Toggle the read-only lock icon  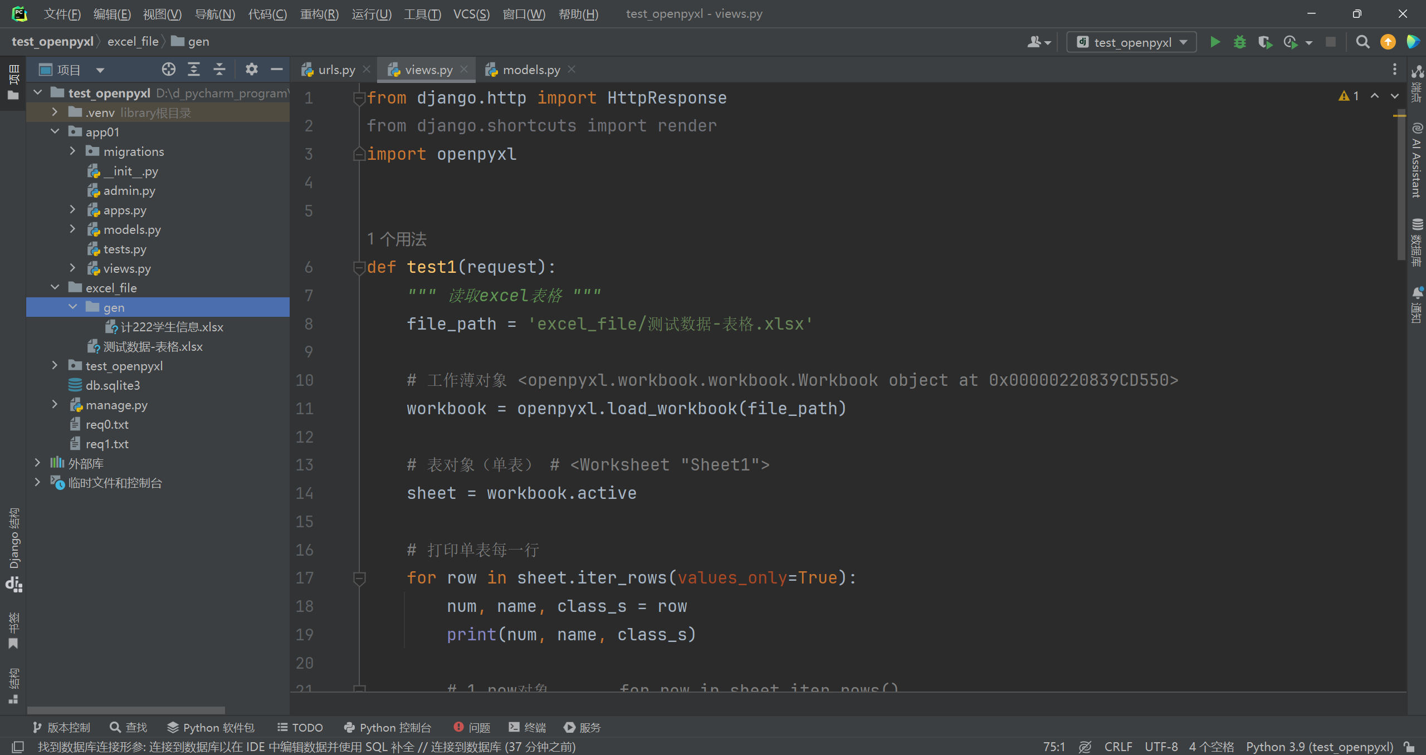[1409, 747]
